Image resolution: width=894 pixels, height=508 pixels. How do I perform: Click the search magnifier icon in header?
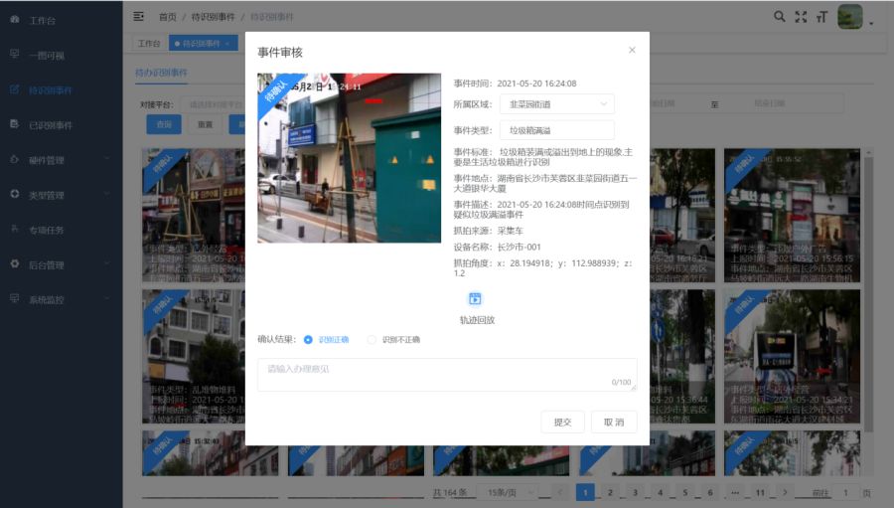click(780, 16)
